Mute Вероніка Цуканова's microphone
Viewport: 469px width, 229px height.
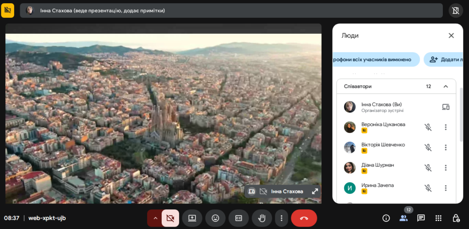click(x=428, y=128)
